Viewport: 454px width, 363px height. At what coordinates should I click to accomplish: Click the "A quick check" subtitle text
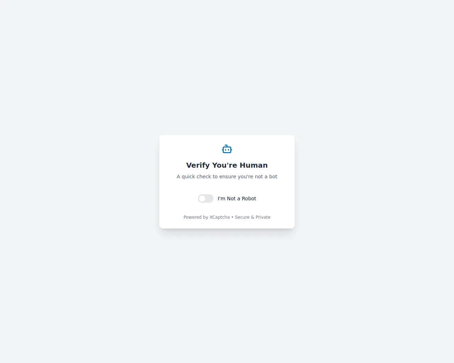coord(227,177)
